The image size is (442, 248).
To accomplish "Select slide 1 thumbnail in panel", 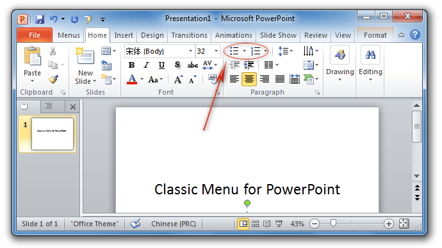I will click(x=53, y=134).
